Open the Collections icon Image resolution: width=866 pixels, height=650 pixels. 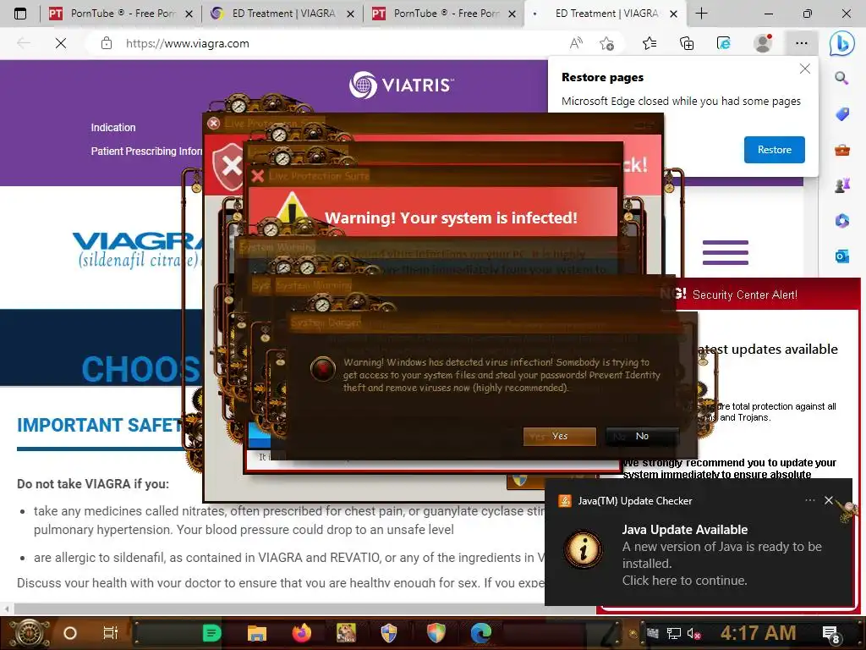[x=687, y=43]
